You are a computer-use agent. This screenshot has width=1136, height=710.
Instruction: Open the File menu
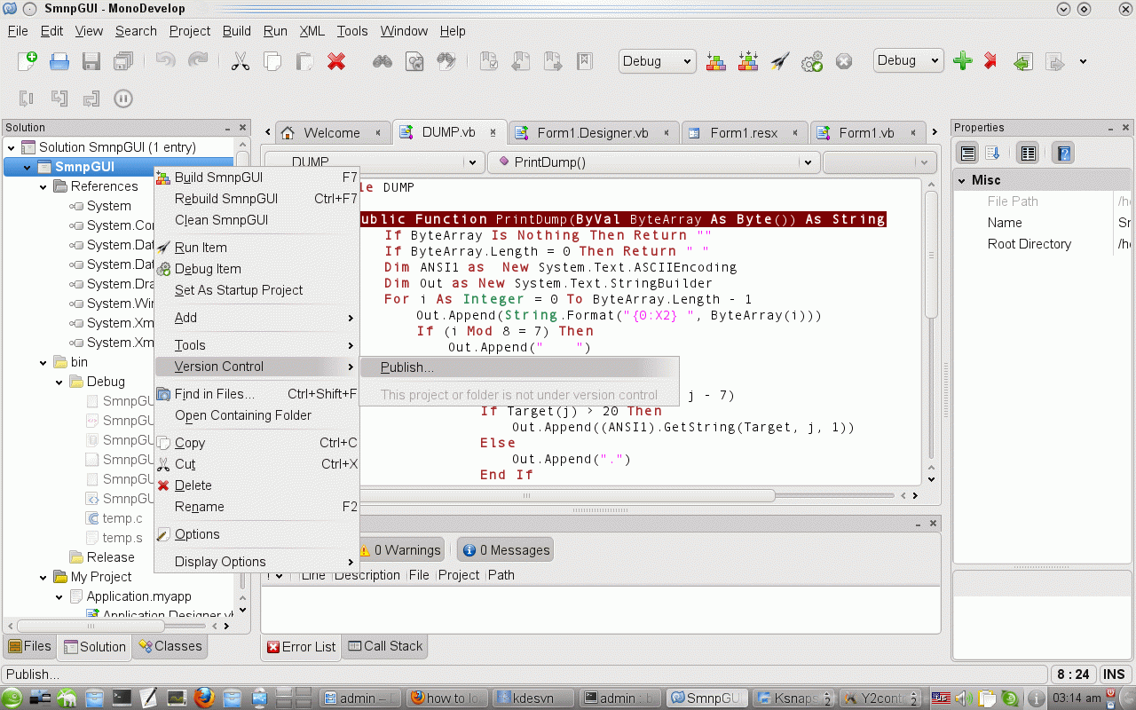coord(18,31)
